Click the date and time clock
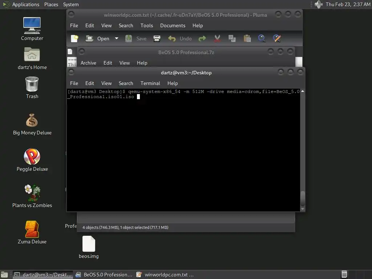Image resolution: width=372 pixels, height=279 pixels. [x=348, y=4]
